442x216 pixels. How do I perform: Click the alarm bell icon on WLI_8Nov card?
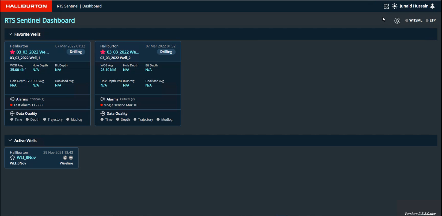(65, 158)
